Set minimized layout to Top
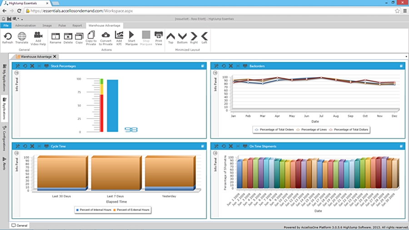 (x=170, y=38)
